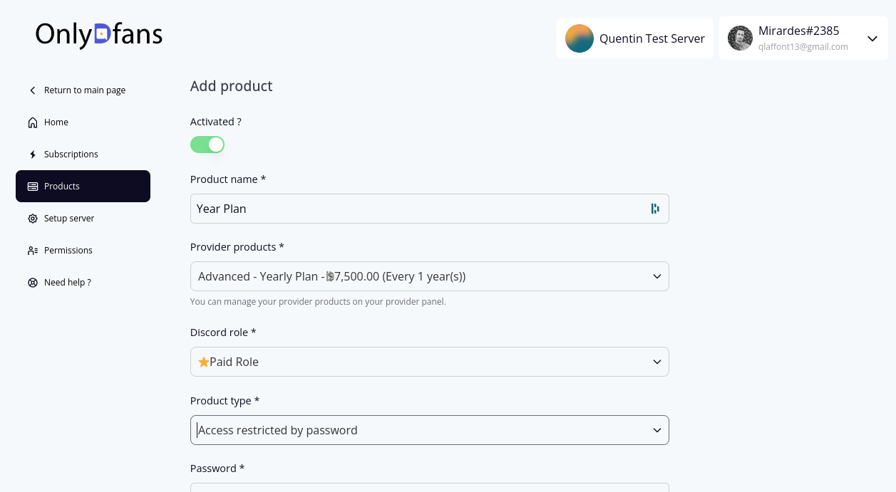The width and height of the screenshot is (896, 492).
Task: Click the Home house icon
Action: (33, 122)
